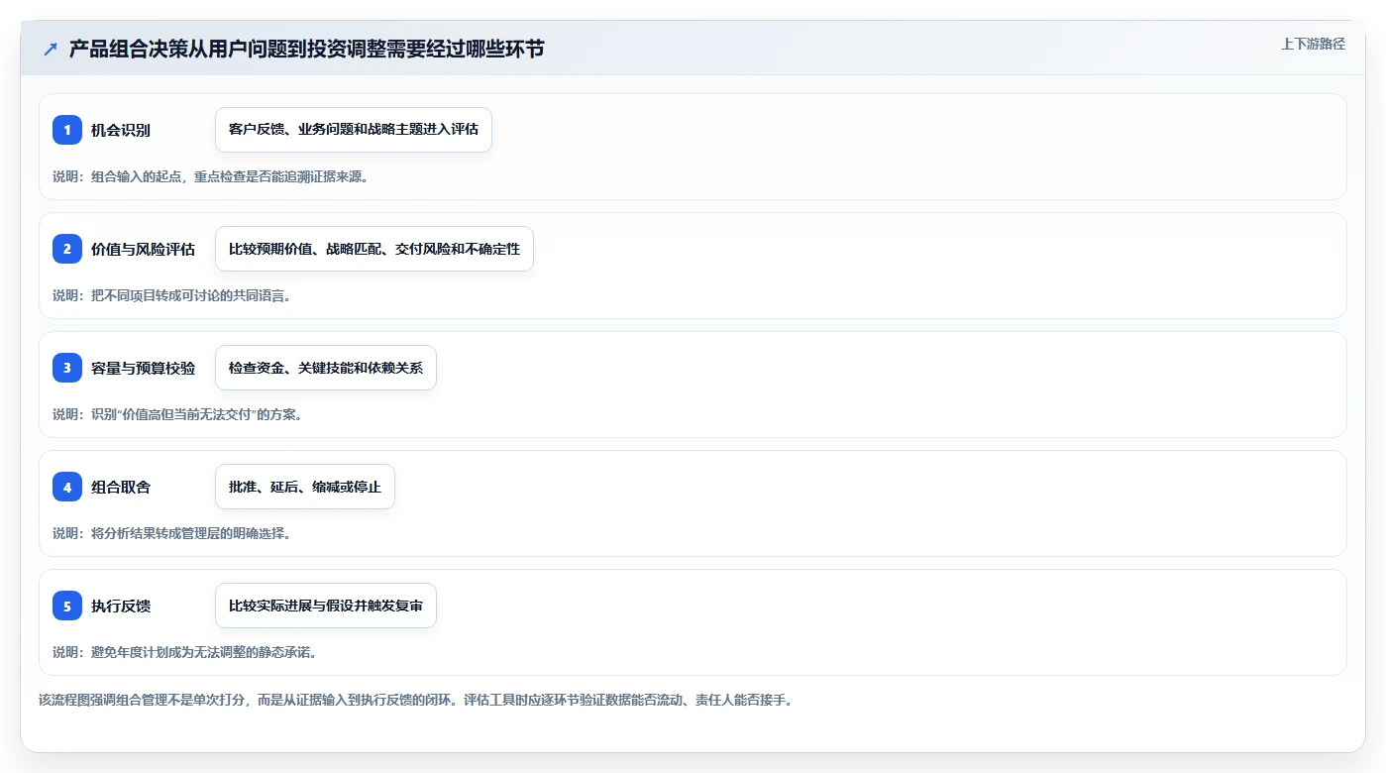Click the 机会识别 step label
The height and width of the screenshot is (773, 1386).
(121, 130)
